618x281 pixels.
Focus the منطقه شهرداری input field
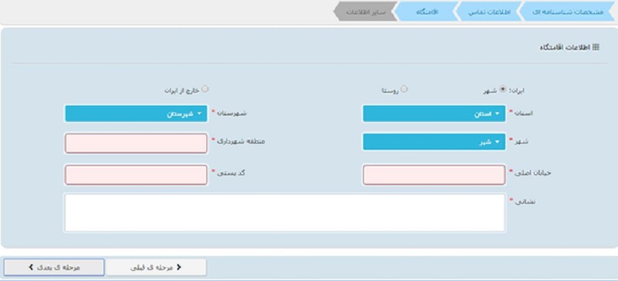point(136,143)
